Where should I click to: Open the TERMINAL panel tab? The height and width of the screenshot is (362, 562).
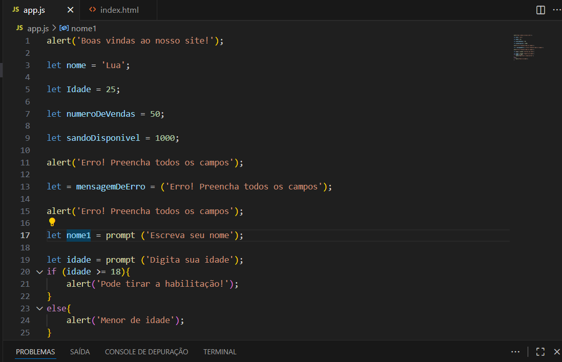pos(220,352)
